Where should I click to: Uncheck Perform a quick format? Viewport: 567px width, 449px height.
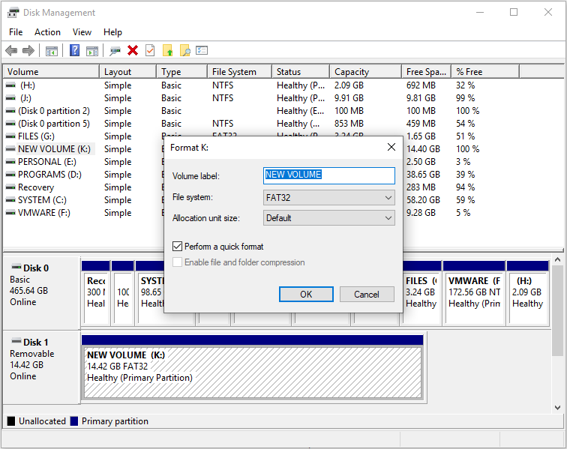[x=178, y=246]
